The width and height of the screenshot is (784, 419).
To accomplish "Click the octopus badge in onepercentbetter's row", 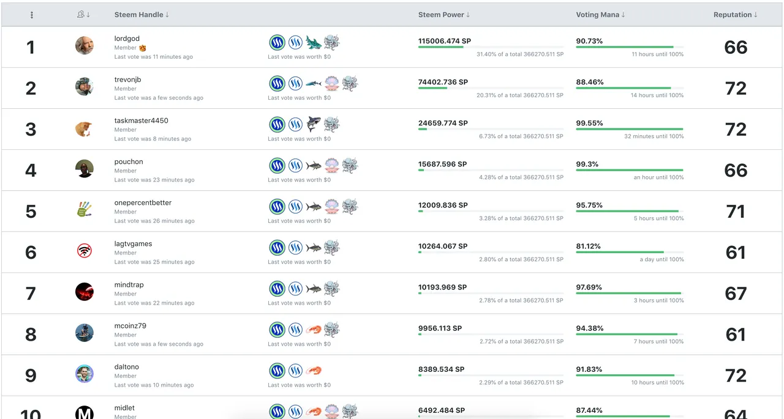I will click(350, 206).
